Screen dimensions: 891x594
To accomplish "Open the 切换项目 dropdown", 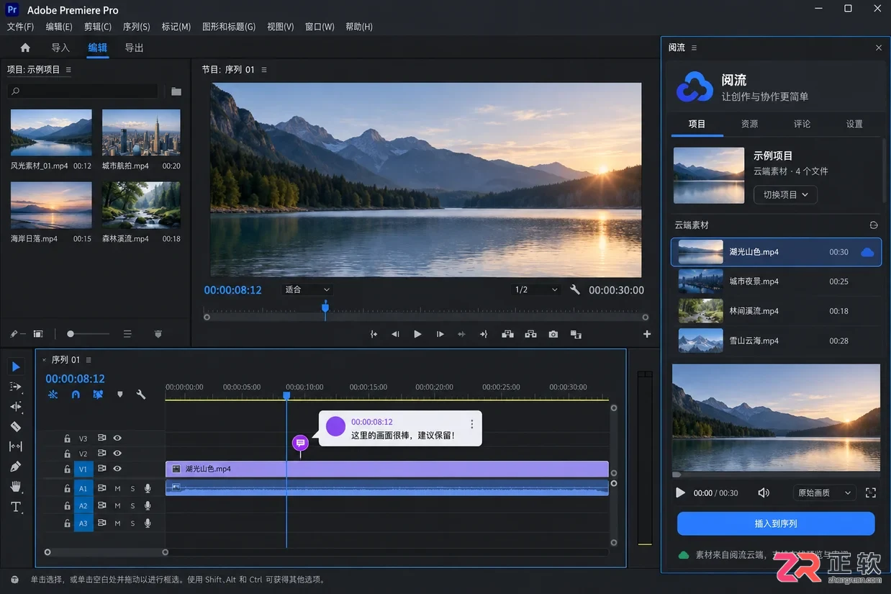I will (x=785, y=194).
